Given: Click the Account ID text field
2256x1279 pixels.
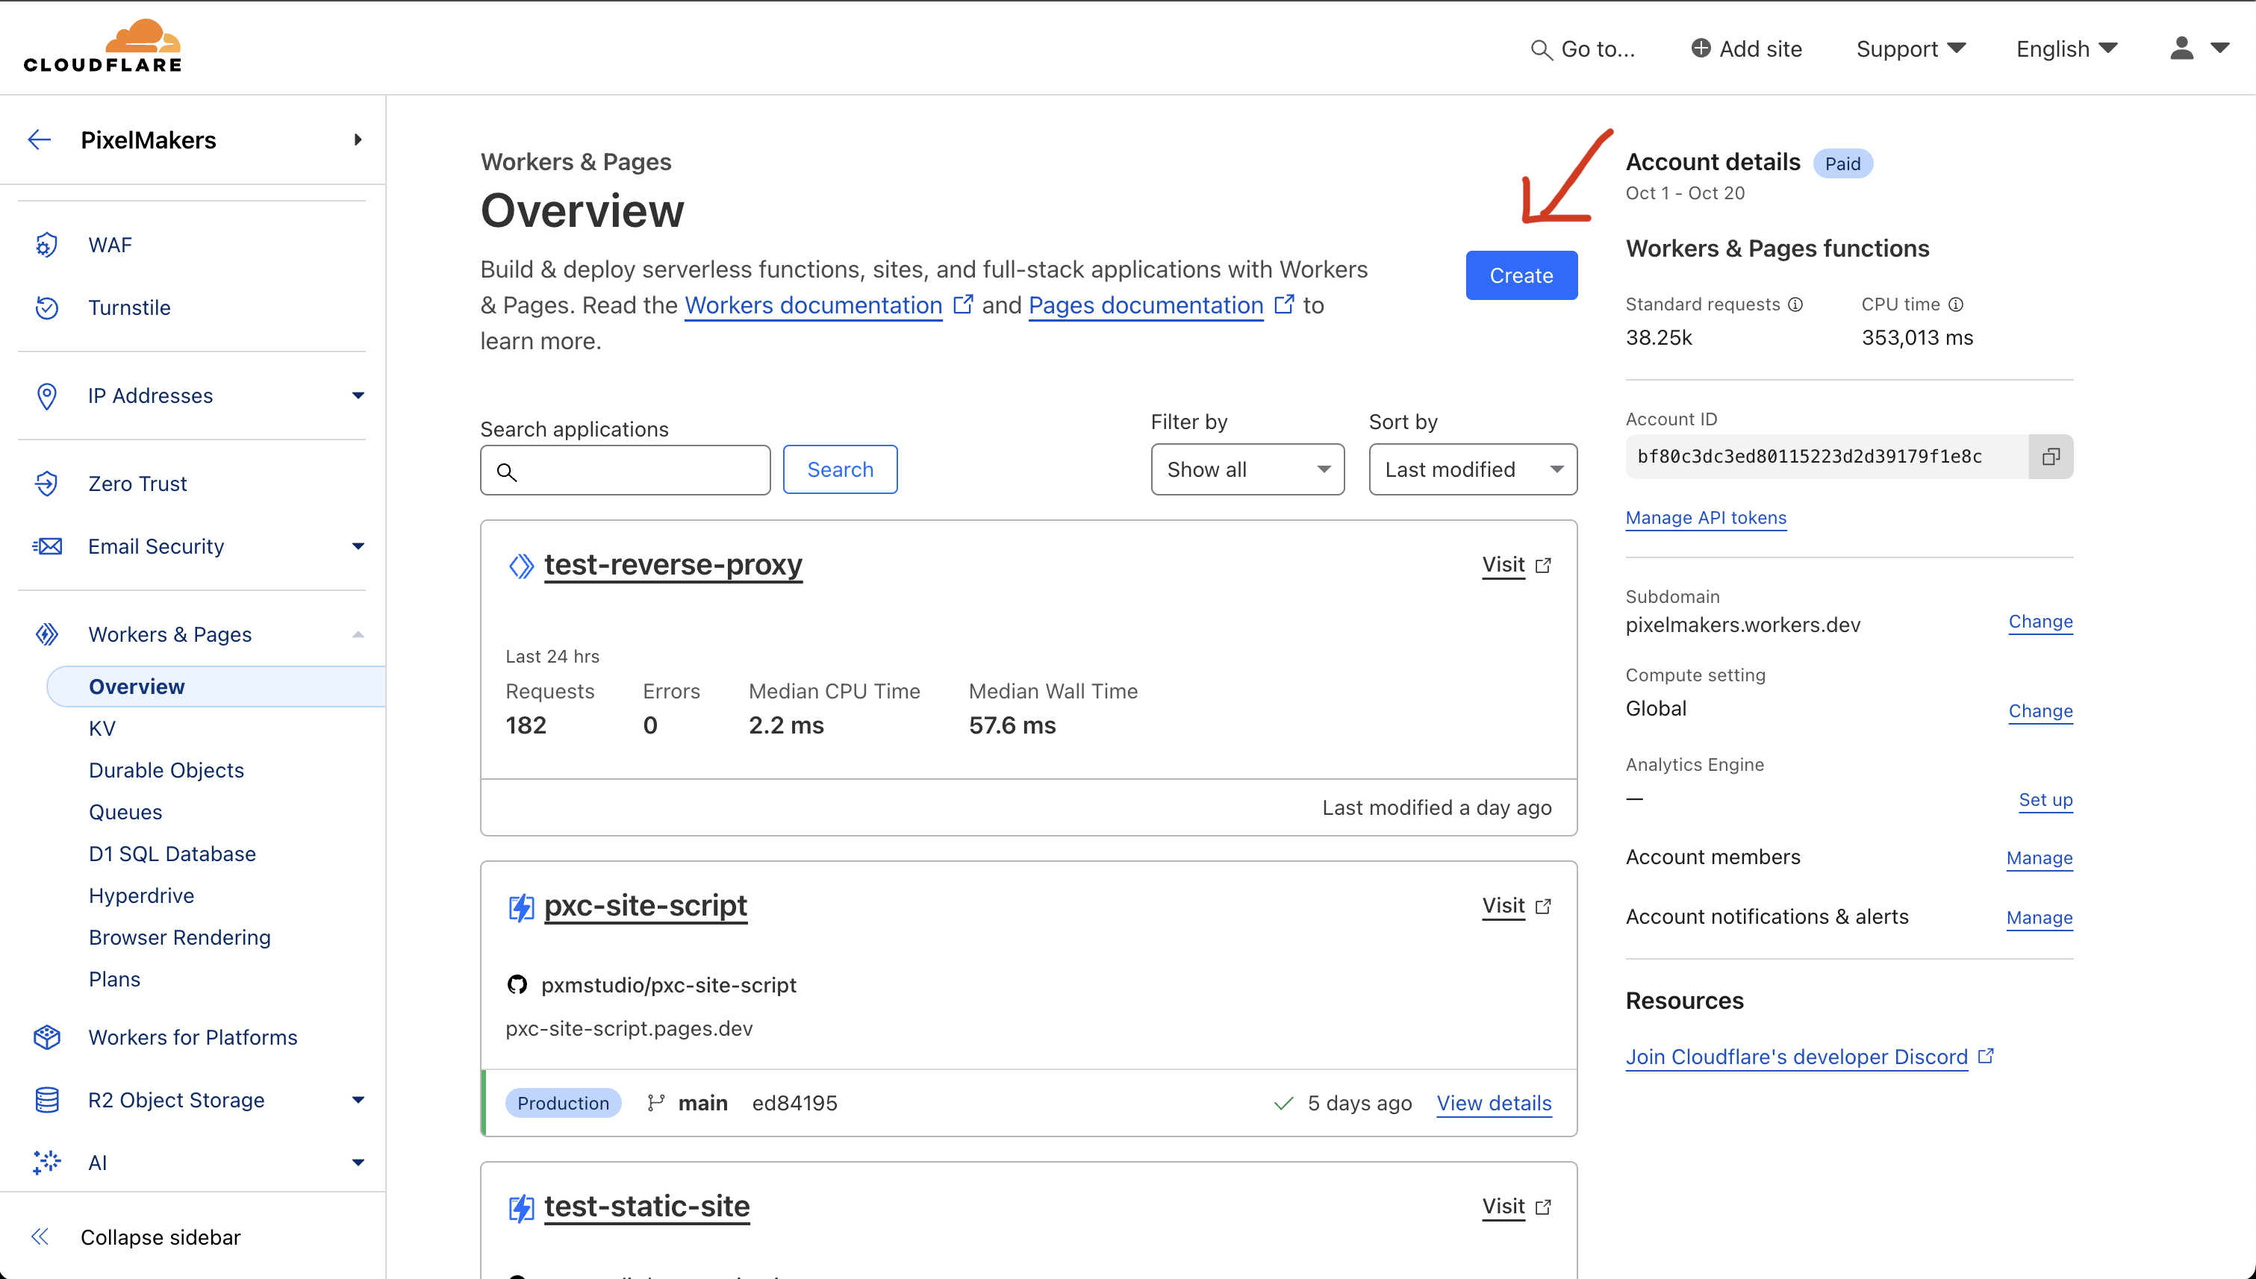Looking at the screenshot, I should 1827,457.
